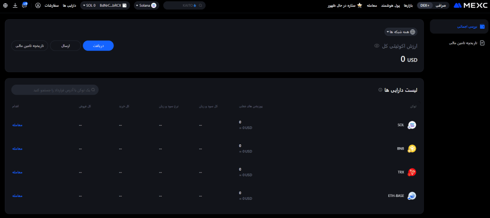This screenshot has width=490, height=218.
Task: Click the TRX token name
Action: [401, 173]
